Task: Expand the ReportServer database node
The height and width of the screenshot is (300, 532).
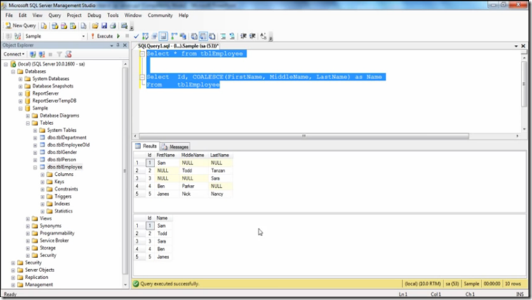Action: click(x=20, y=93)
